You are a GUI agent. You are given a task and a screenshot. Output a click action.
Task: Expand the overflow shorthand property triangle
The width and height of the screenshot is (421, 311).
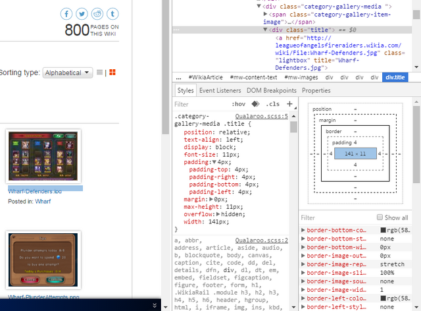point(218,214)
